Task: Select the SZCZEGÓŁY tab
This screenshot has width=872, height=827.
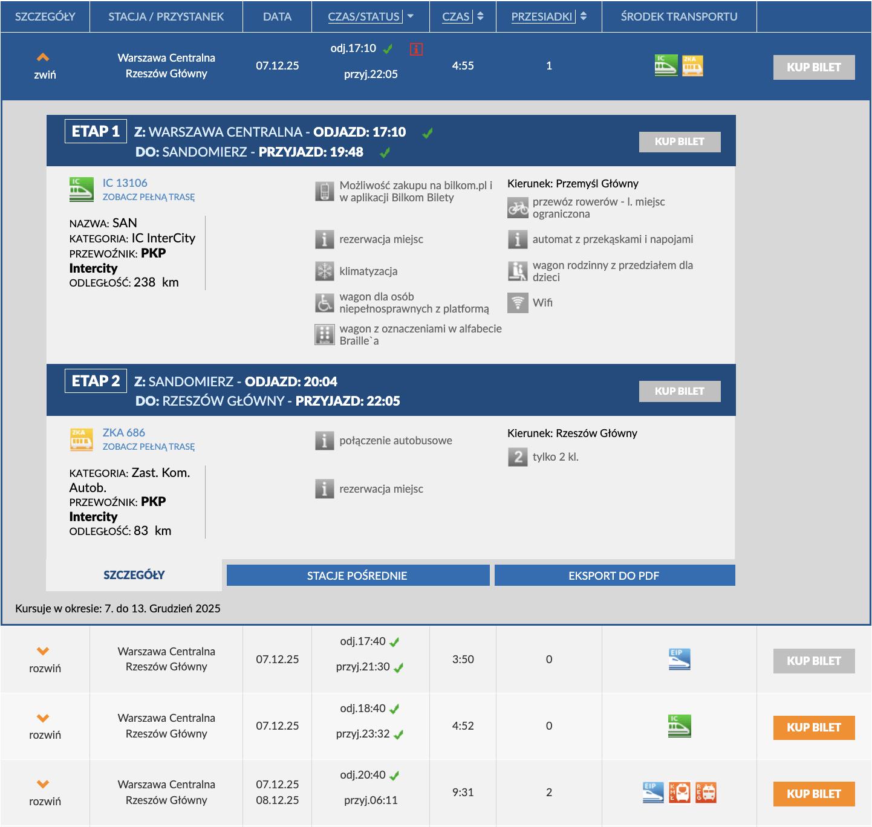Action: 134,575
